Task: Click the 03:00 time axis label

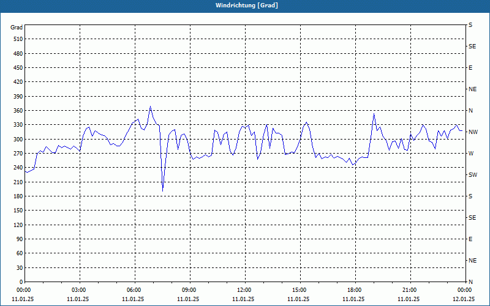Action: point(80,290)
